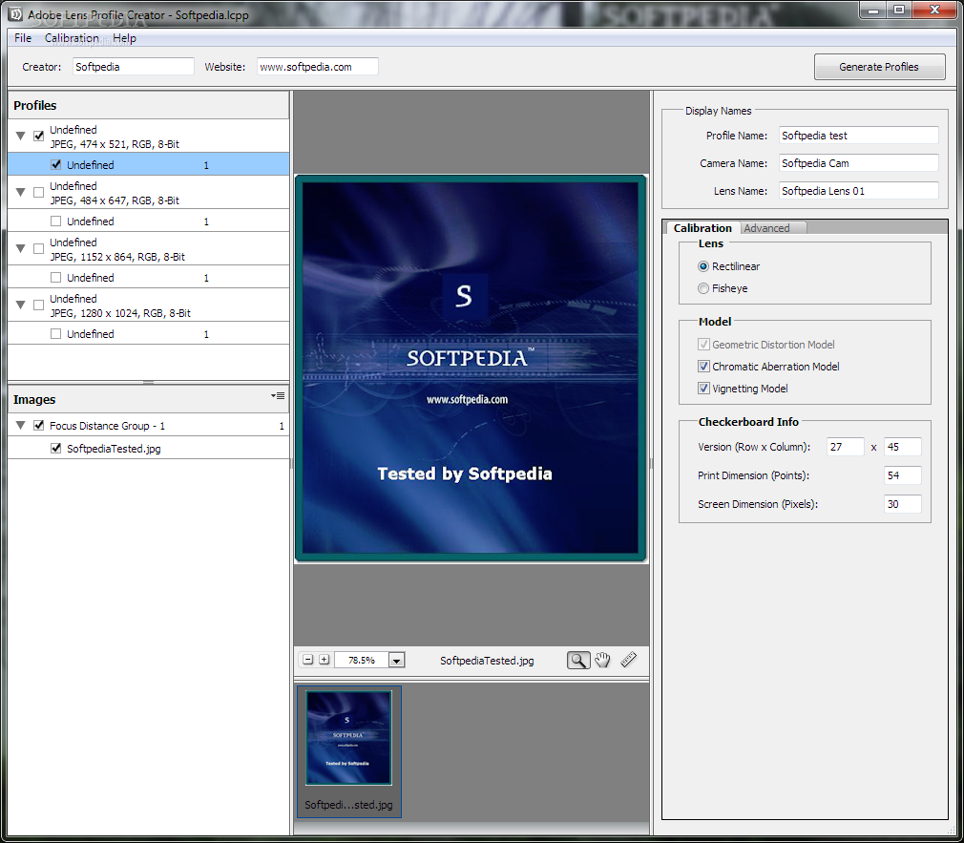Open the File menu

pyautogui.click(x=23, y=38)
